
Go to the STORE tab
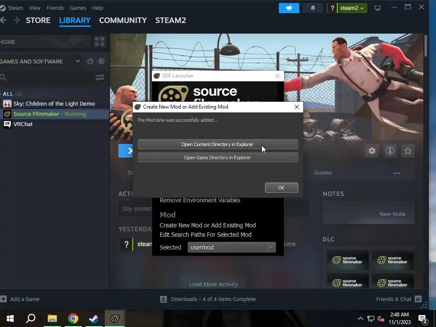[x=38, y=20]
